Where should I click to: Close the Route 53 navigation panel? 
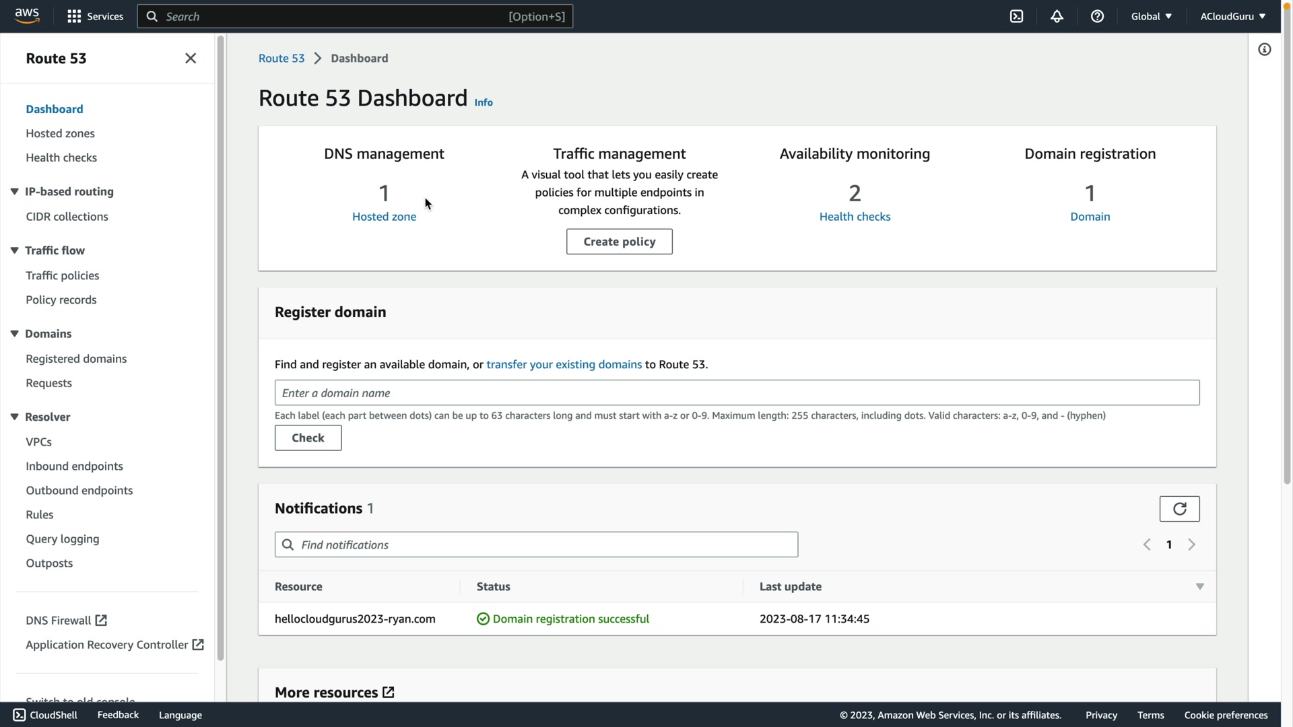click(191, 59)
